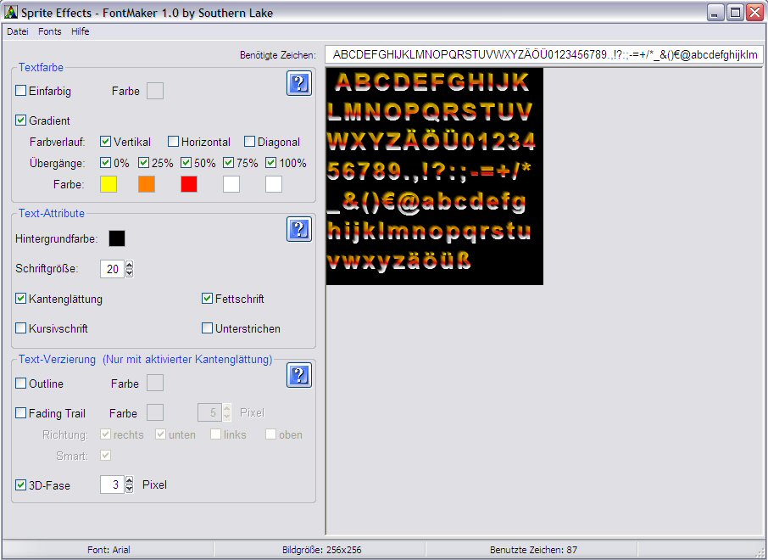Click the 'Font: Arial' status bar entry
Image resolution: width=768 pixels, height=560 pixels.
click(109, 550)
